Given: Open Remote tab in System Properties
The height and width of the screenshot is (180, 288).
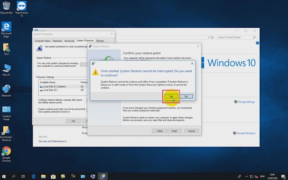Looking at the screenshot, I should point(100,41).
